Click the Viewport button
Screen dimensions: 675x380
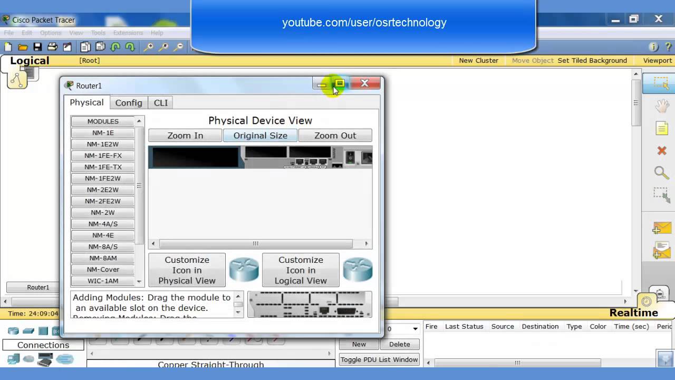657,61
